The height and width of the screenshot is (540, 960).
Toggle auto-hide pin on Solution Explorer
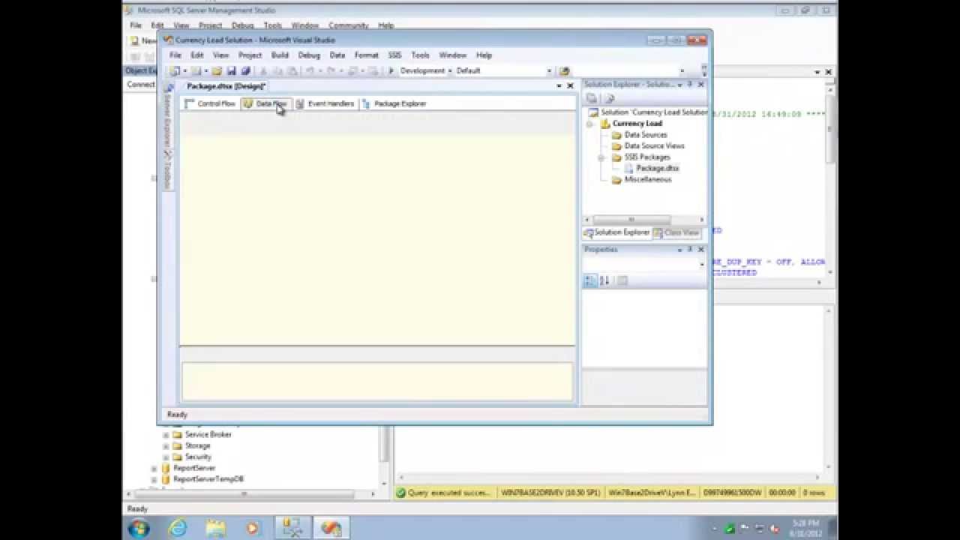[x=690, y=85]
